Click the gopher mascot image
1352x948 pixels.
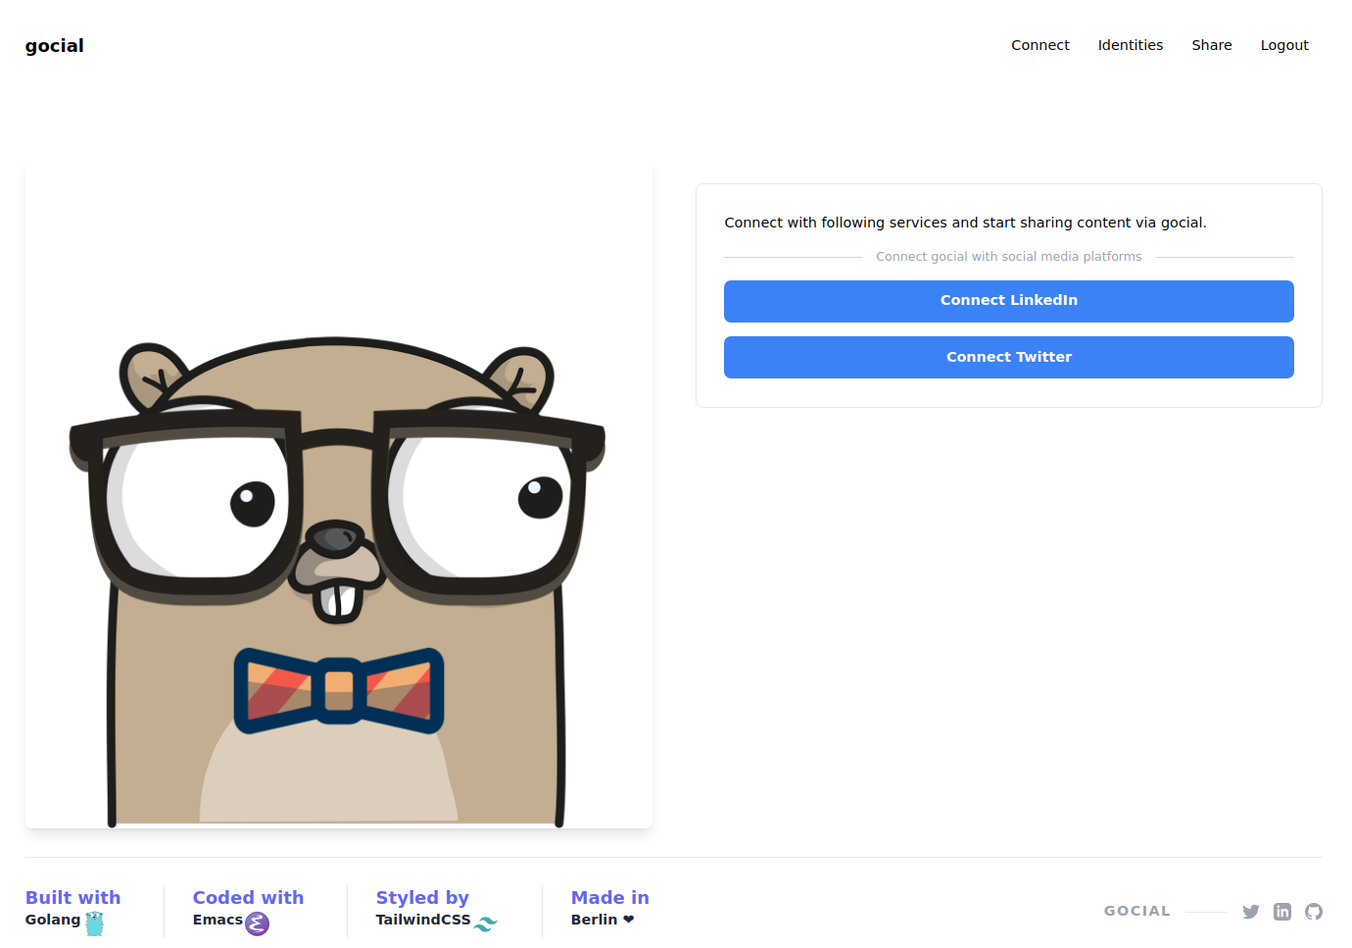click(339, 496)
